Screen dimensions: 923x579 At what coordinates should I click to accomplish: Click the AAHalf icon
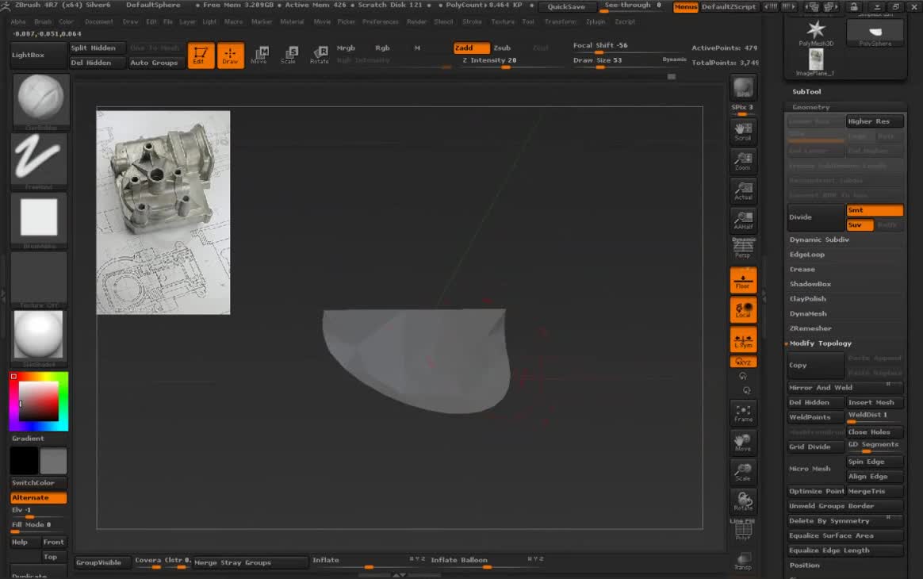[x=743, y=220]
